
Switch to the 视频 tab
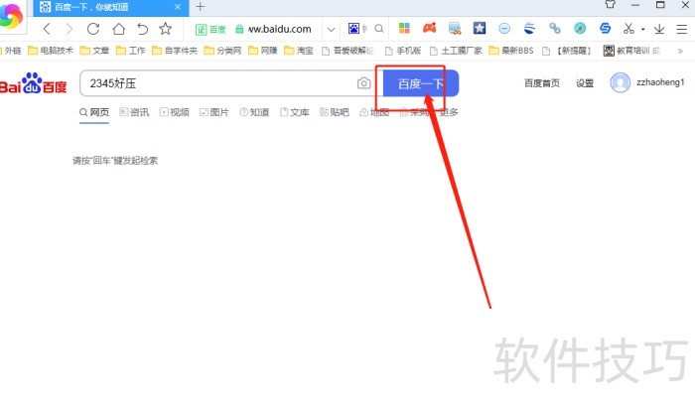(174, 112)
